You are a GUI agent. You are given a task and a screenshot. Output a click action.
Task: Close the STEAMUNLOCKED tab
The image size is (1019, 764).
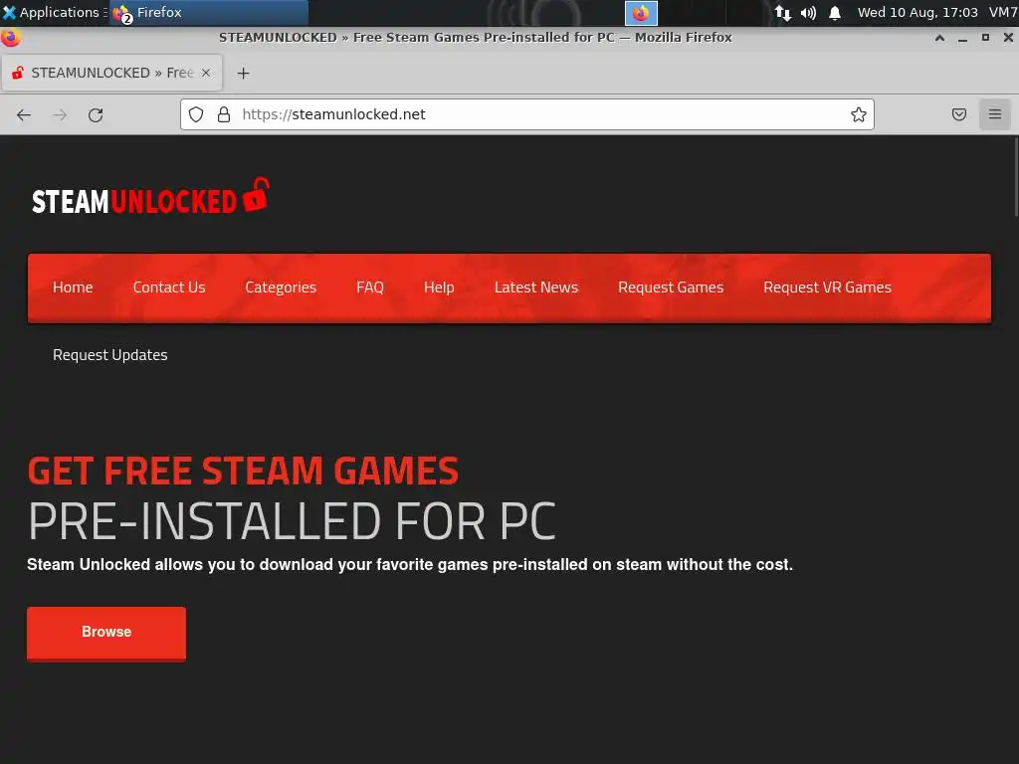point(206,73)
